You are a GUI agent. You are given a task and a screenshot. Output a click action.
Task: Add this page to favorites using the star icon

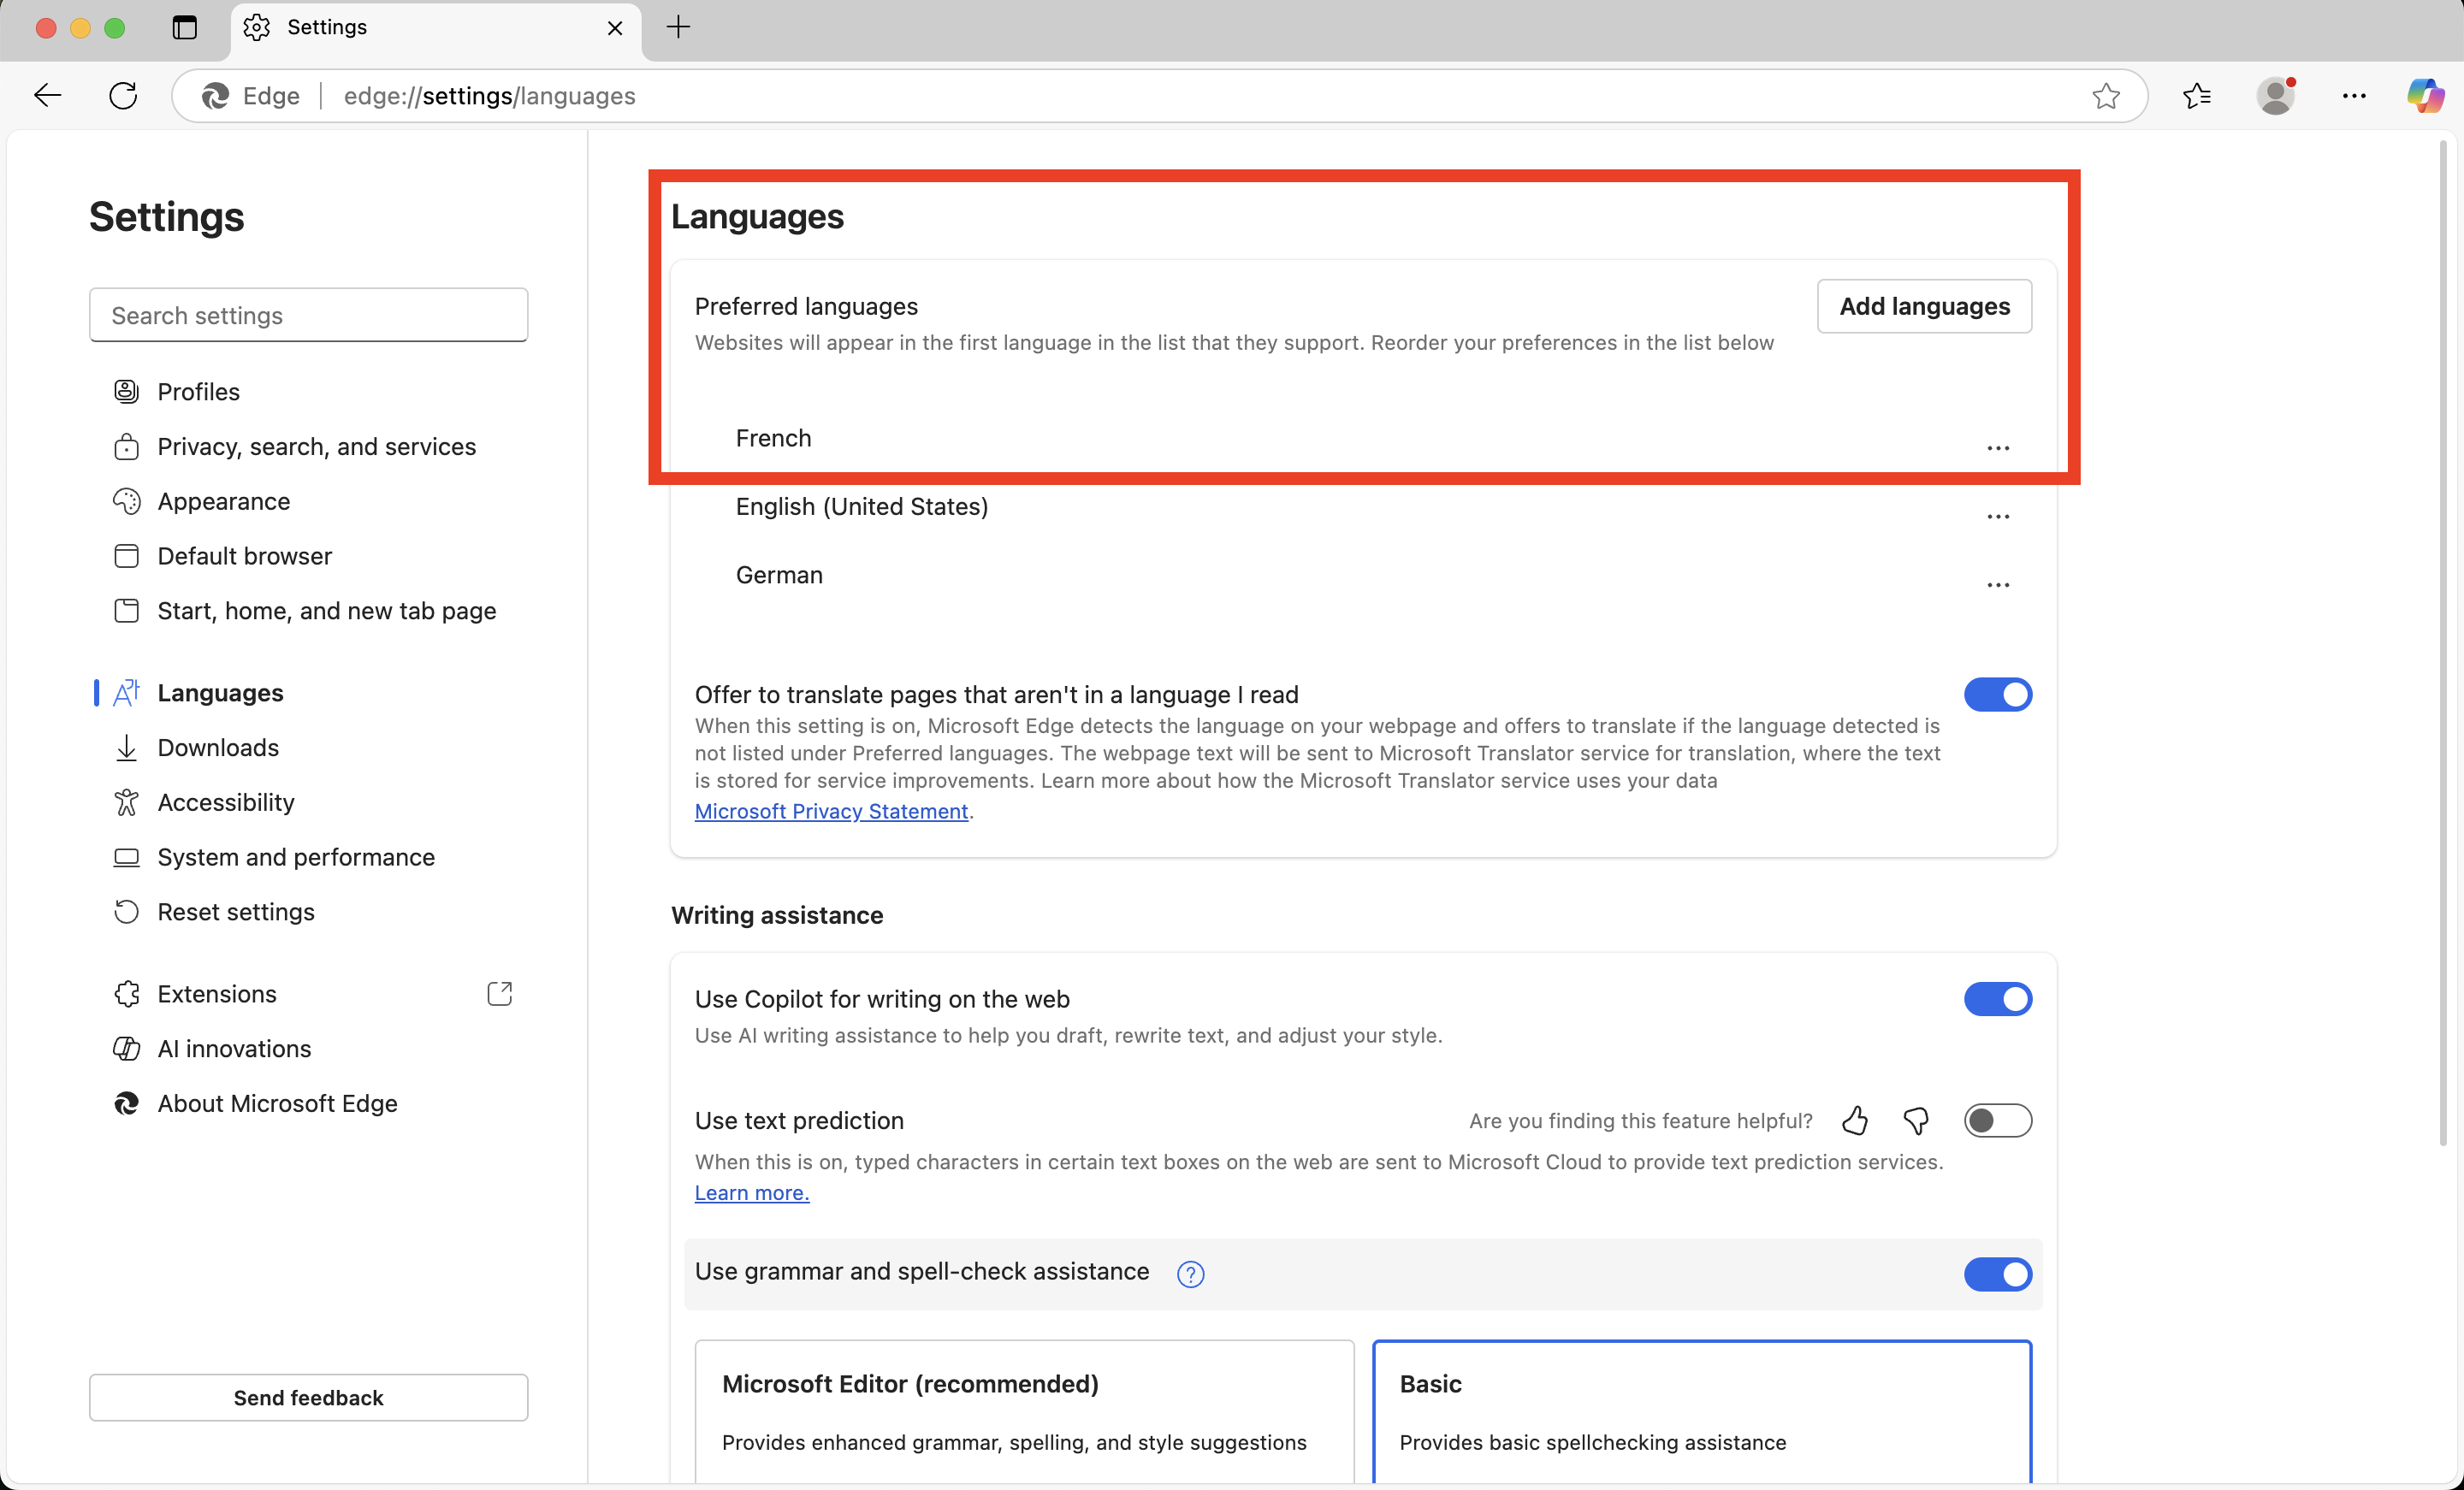pos(2106,96)
